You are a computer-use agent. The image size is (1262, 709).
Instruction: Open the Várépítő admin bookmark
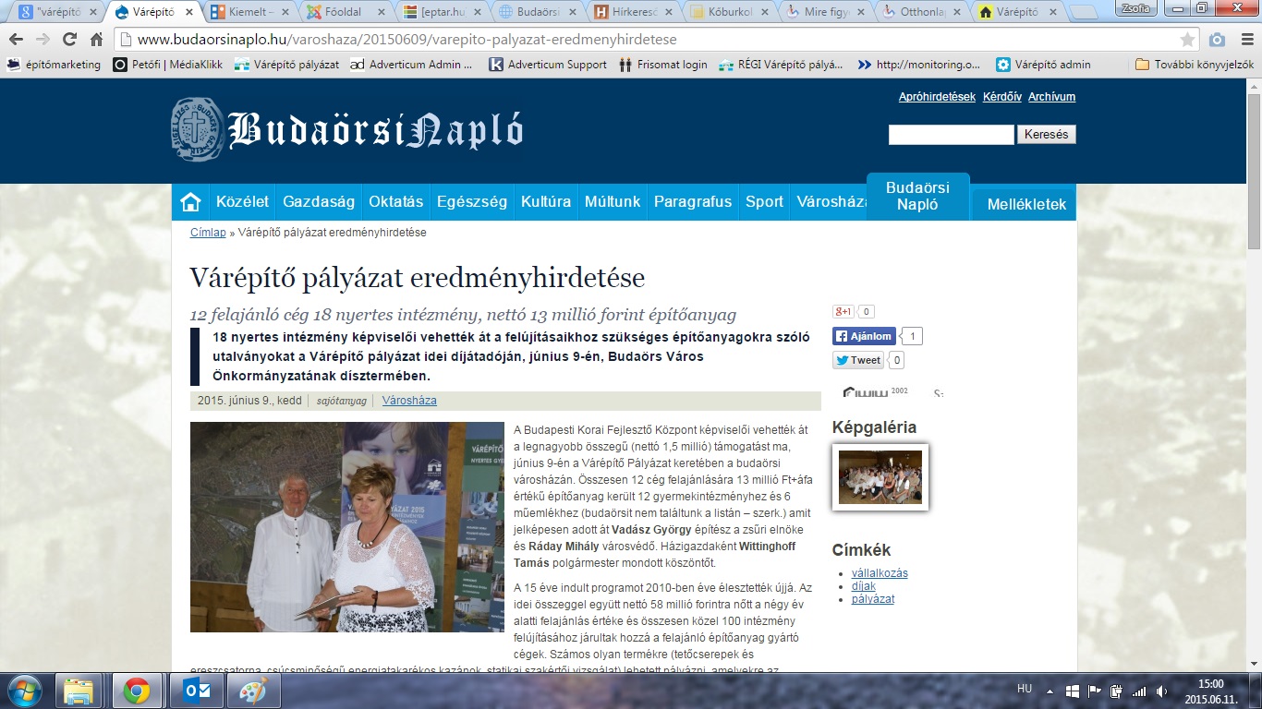[x=1043, y=65]
